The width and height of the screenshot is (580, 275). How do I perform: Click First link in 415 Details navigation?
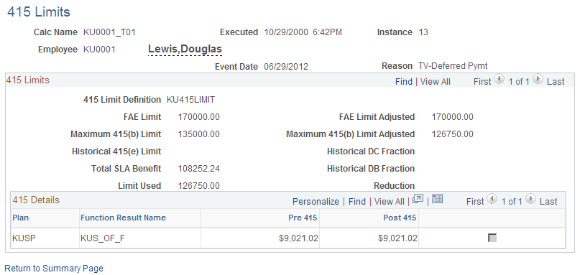pos(475,202)
